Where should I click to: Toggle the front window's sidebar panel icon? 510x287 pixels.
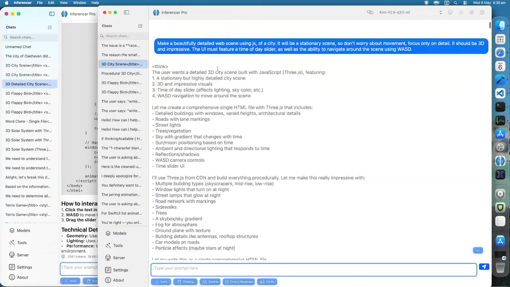coord(126,12)
